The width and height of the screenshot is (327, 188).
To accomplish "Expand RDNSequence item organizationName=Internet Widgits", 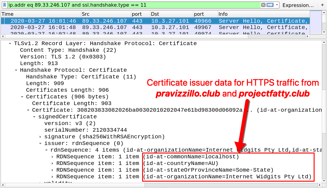I will [52, 177].
